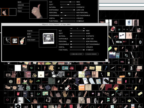The width and height of the screenshot is (144, 108).
Task: Select the small highlighted ultrasound thumbnail
Action: point(15,41)
